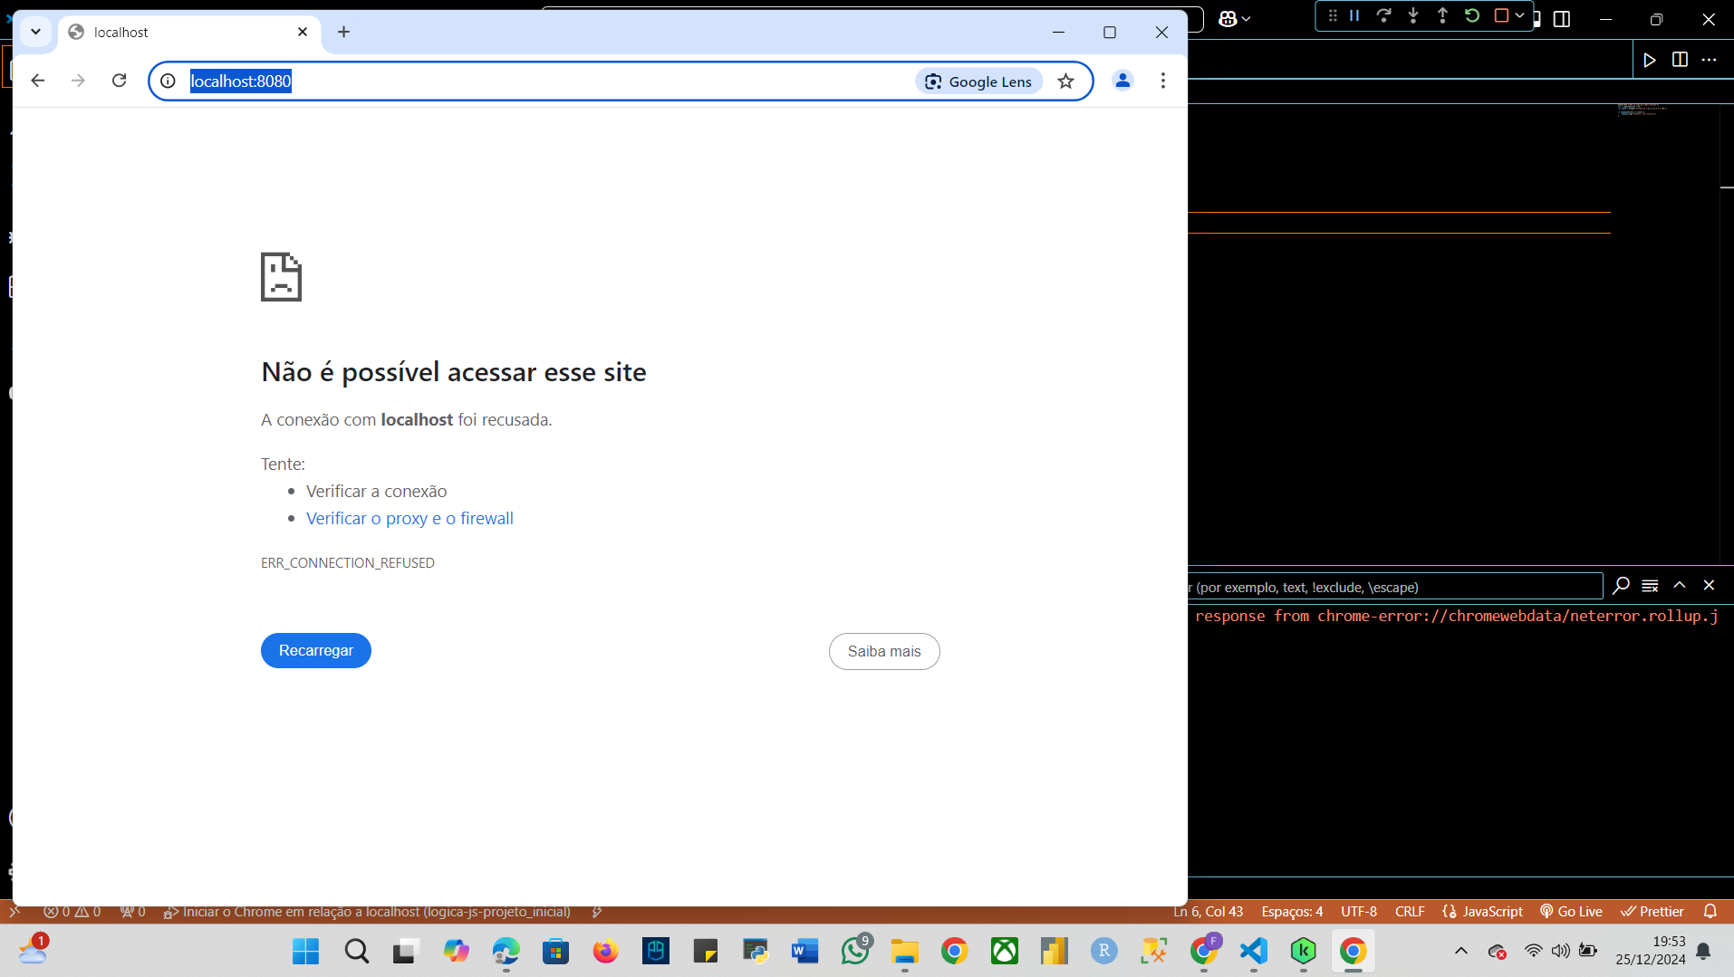Open a new Chrome tab

(x=343, y=32)
